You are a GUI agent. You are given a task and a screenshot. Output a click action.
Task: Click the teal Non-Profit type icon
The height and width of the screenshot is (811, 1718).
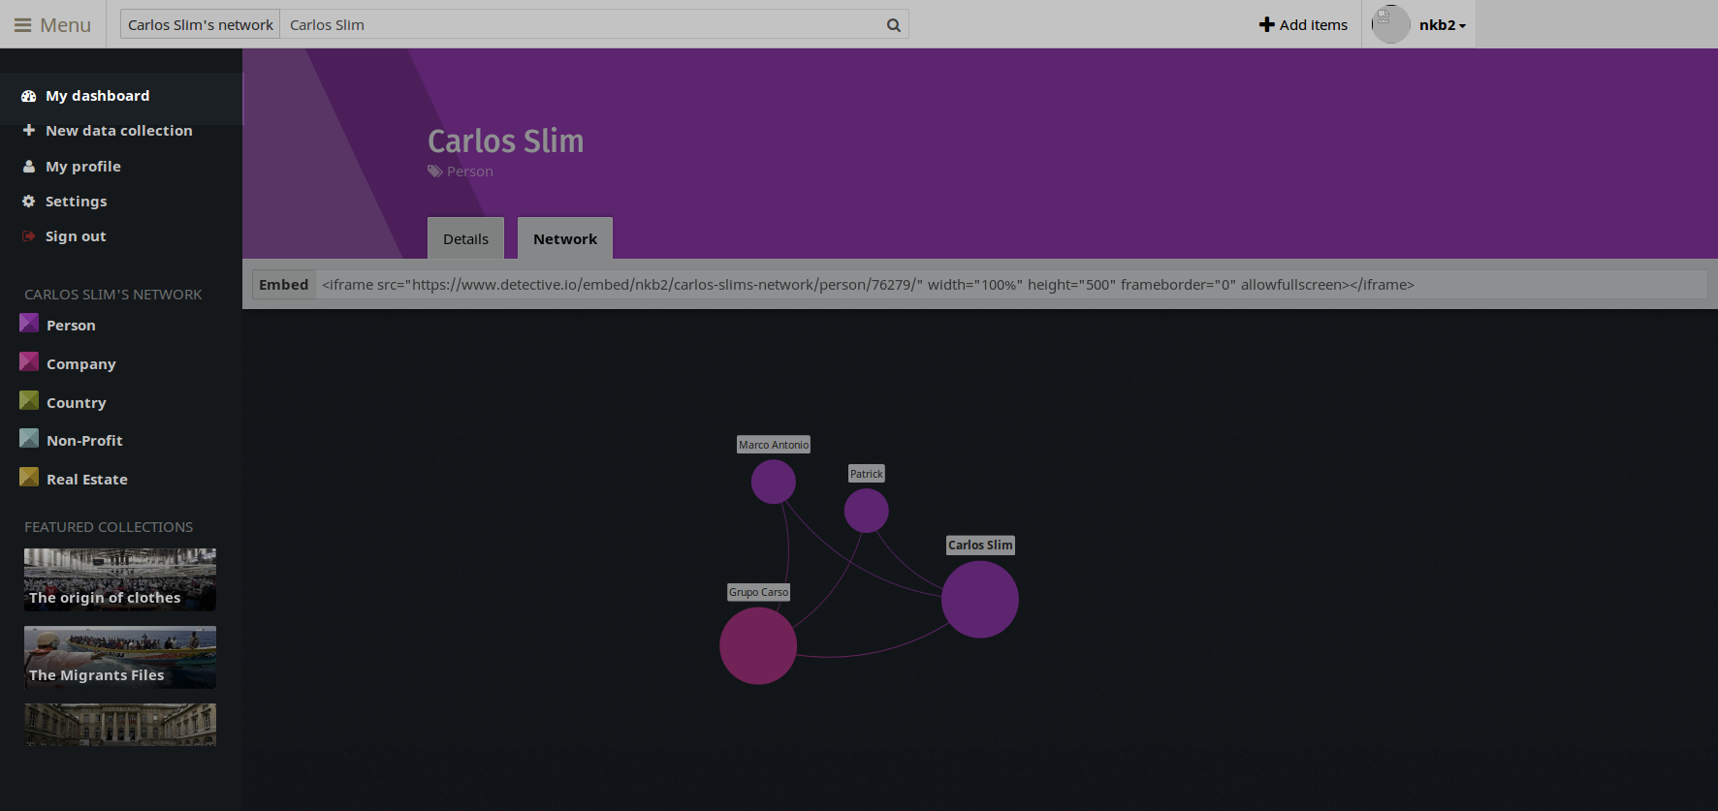click(29, 438)
